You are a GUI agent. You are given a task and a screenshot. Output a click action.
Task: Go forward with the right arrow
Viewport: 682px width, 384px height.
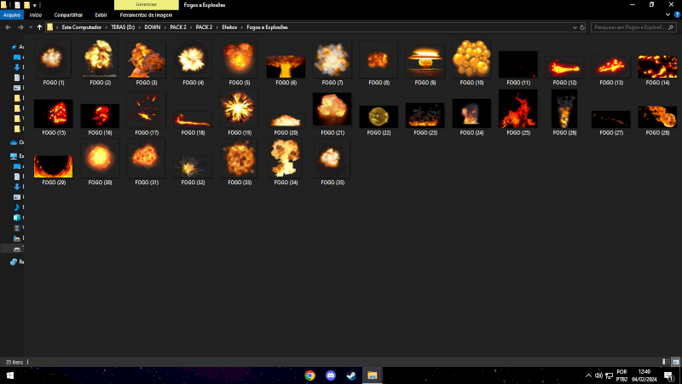[x=20, y=27]
